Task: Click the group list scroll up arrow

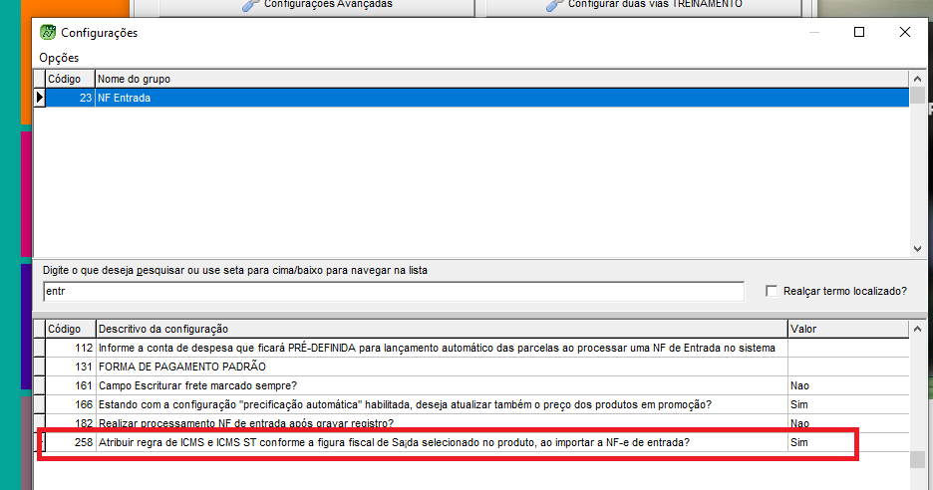Action: point(917,79)
